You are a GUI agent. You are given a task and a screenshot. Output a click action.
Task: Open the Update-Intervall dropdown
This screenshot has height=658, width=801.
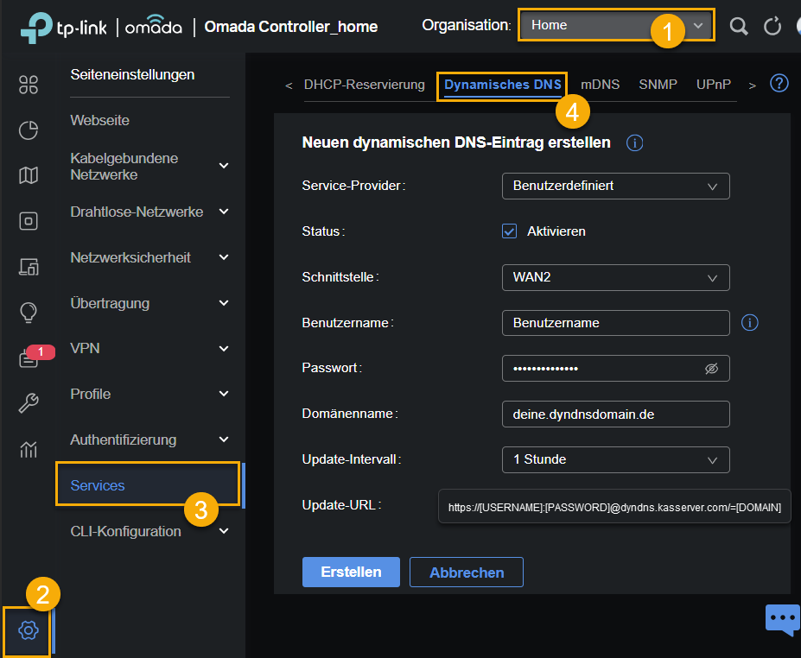pyautogui.click(x=615, y=459)
